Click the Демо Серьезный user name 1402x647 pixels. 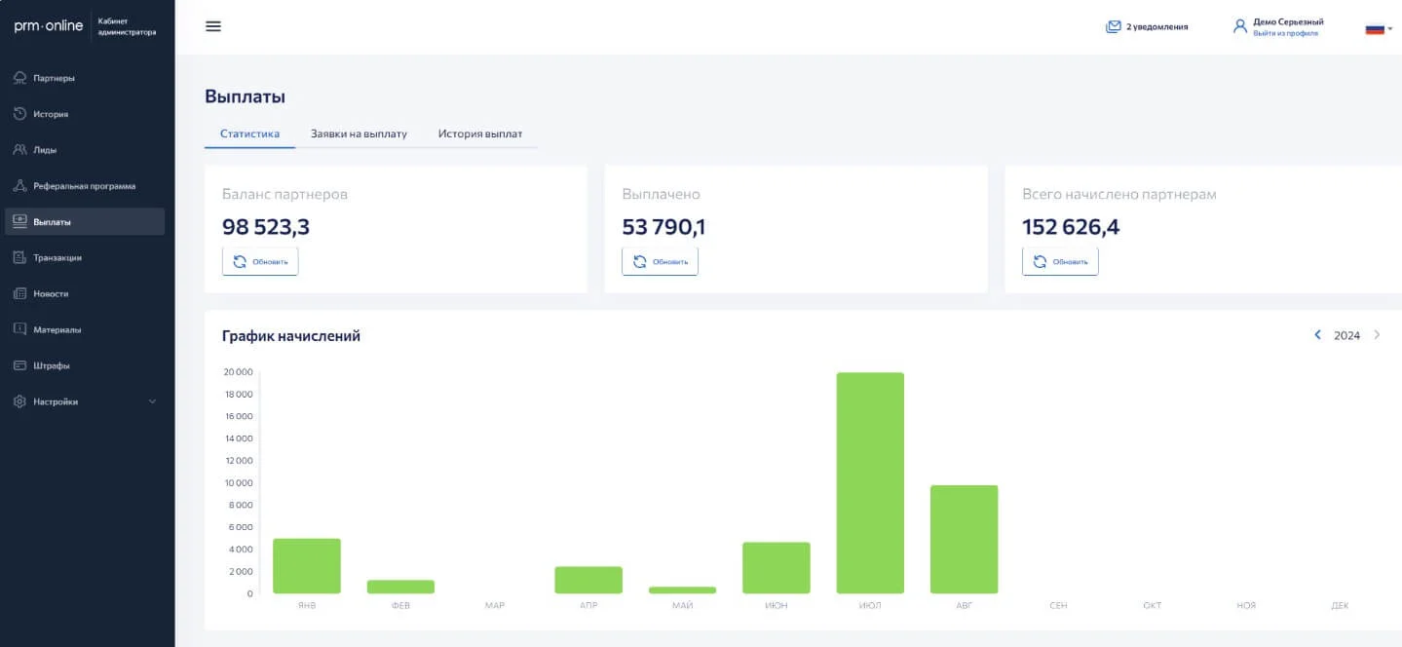point(1288,21)
